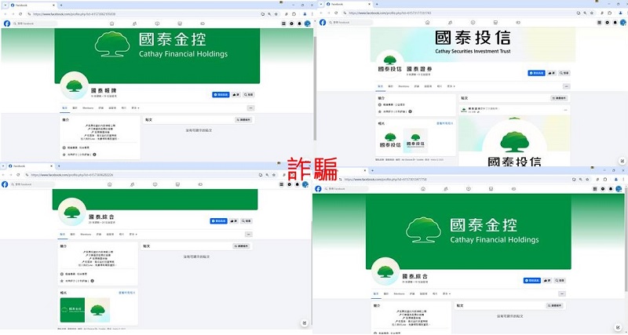
Task: Click like button on 國泰證券 page
Action: (x=553, y=73)
